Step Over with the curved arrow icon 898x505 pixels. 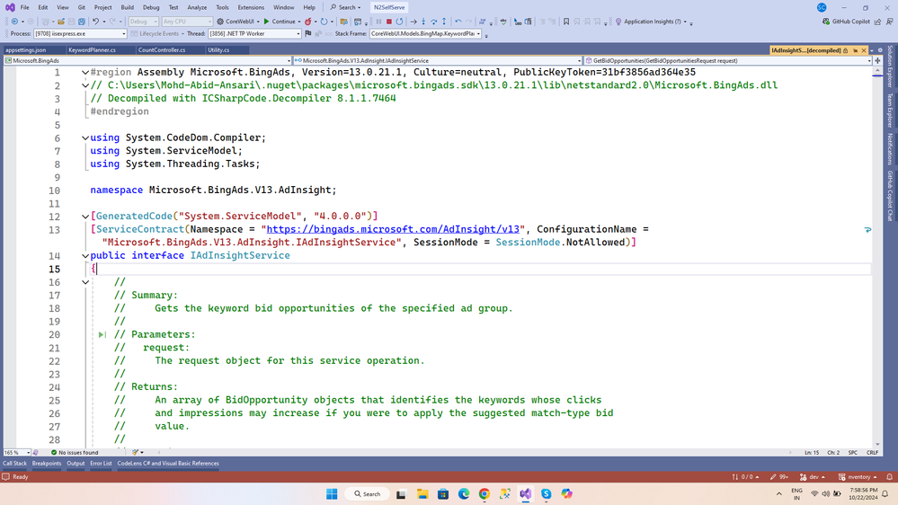(433, 22)
